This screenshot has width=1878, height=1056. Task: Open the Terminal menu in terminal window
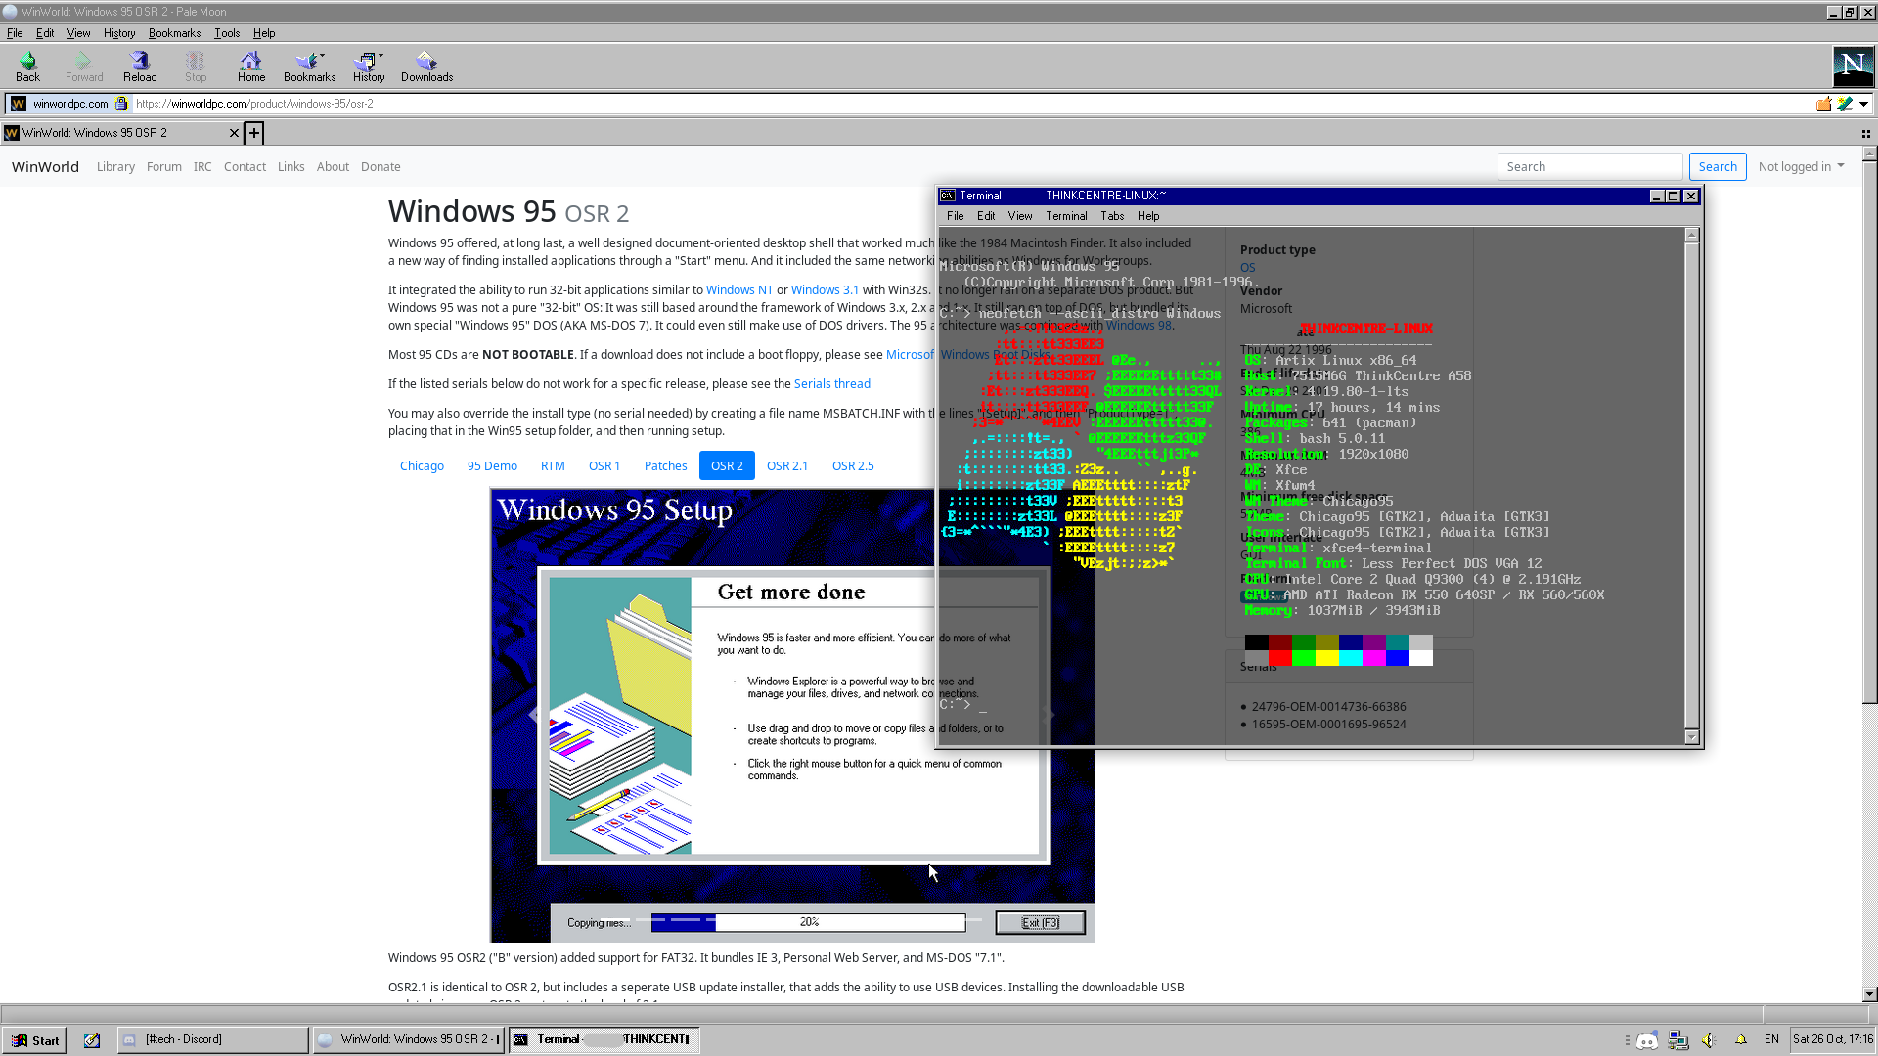pos(1066,216)
